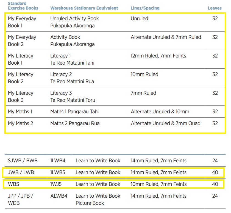Select 'Alternate Unruled & 10mm' cell
231x213 pixels.
click(x=160, y=111)
